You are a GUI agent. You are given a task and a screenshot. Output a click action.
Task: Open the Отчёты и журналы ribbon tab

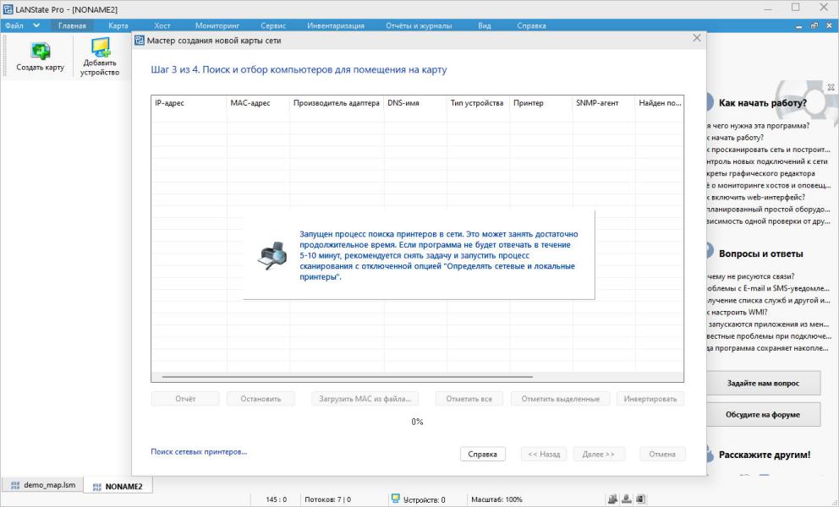click(x=419, y=25)
